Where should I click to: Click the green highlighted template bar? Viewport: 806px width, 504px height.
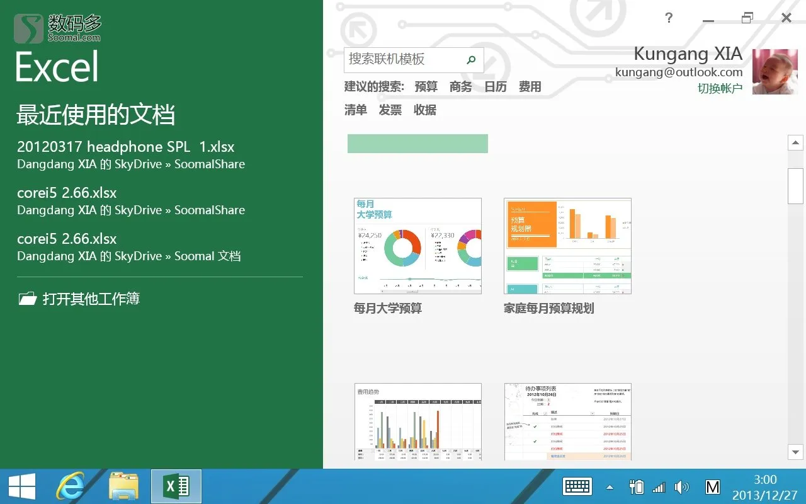pos(417,144)
